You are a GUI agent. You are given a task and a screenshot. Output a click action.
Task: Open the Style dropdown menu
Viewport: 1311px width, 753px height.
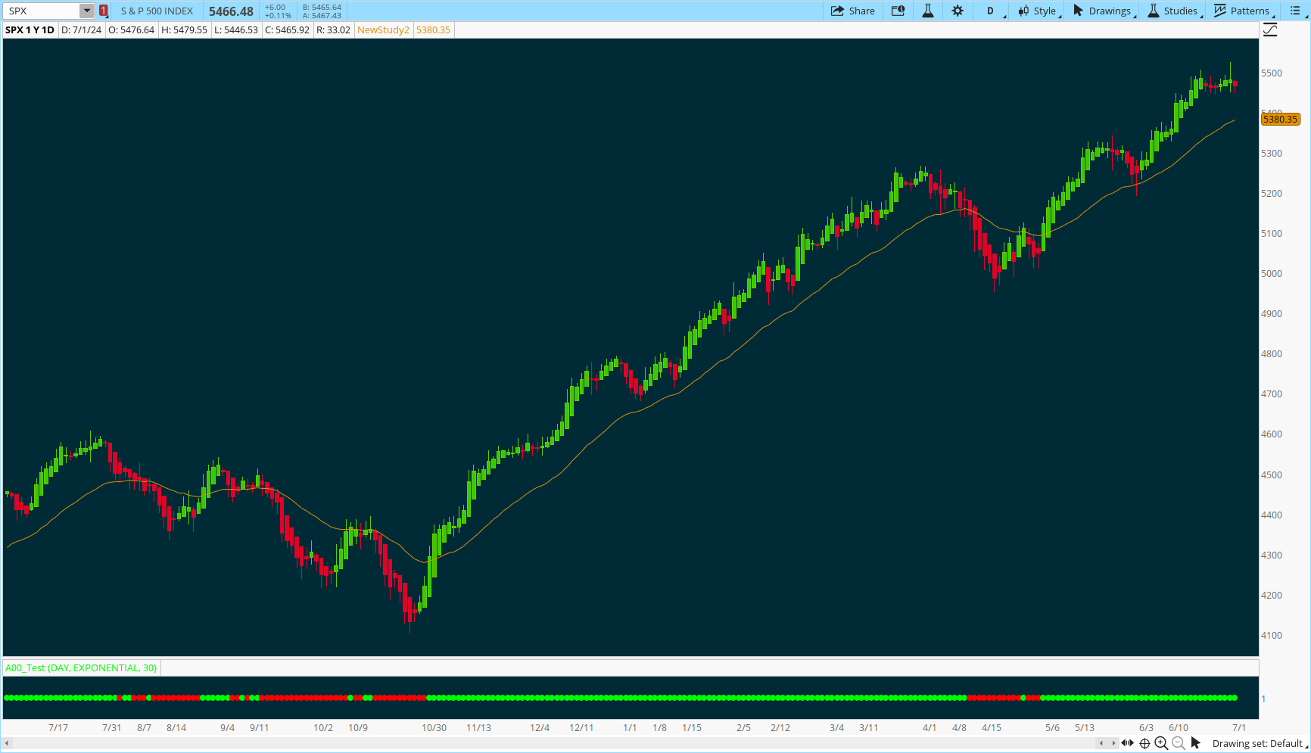pyautogui.click(x=1039, y=11)
